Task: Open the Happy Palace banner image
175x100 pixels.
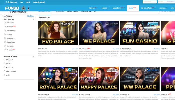Action: point(99,79)
